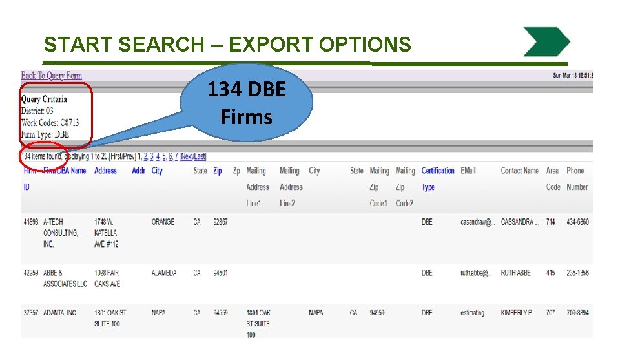The image size is (620, 349).
Task: Go to results page 3
Action: 152,156
